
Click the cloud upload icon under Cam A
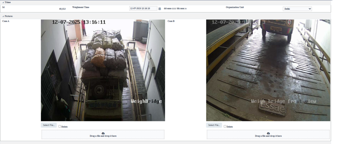point(103,133)
